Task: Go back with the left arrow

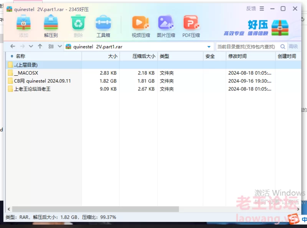Action: point(13,46)
